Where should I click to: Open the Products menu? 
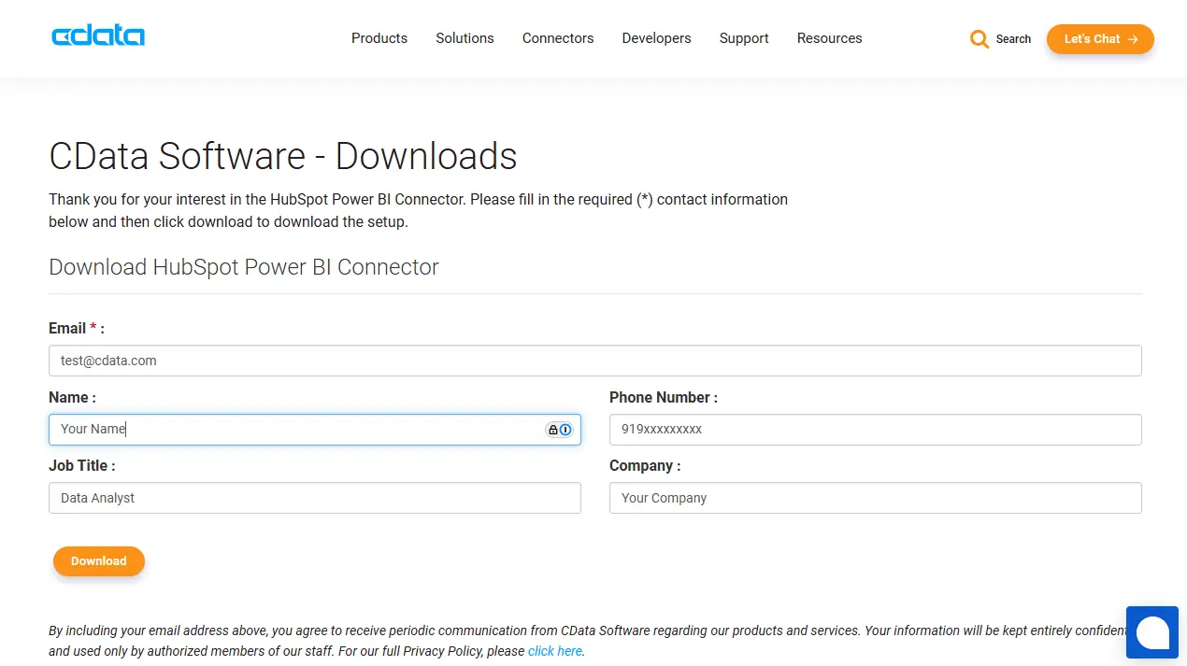(379, 38)
